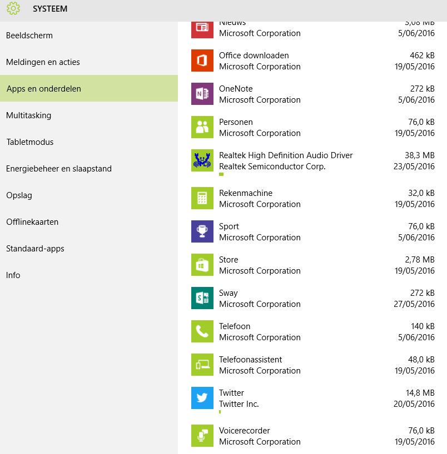Viewport: 447px width, 454px height.
Task: Click the Realtek size indicator bar
Action: click(221, 174)
